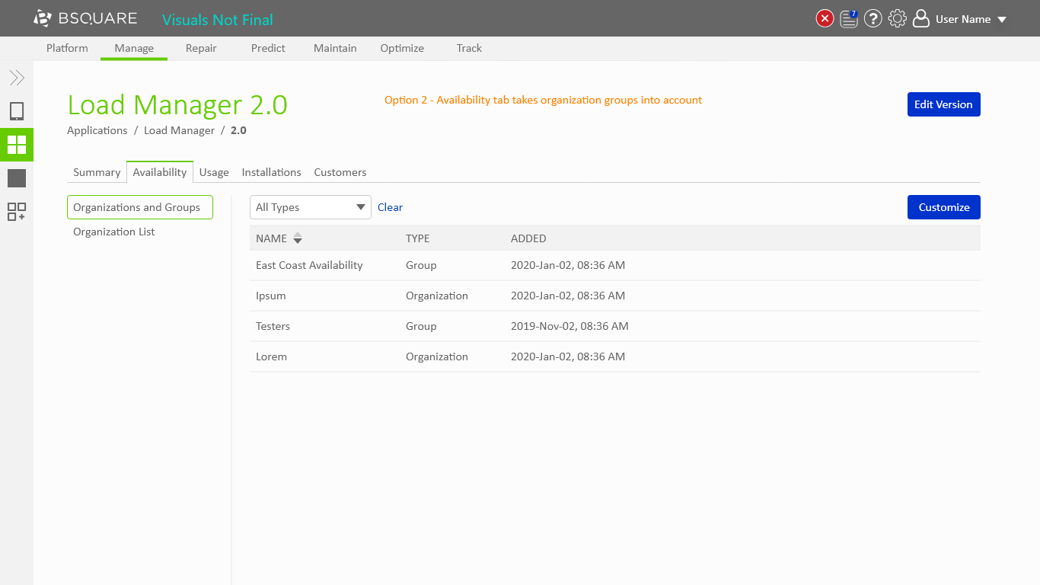Click the Clear filter link
Image resolution: width=1040 pixels, height=585 pixels.
pos(390,207)
